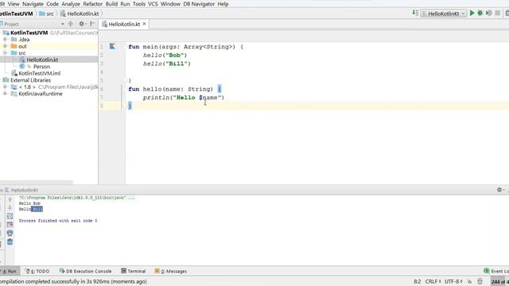Viewport: 509px width, 286px height.
Task: Expand the .idea folder
Action: tap(6, 39)
